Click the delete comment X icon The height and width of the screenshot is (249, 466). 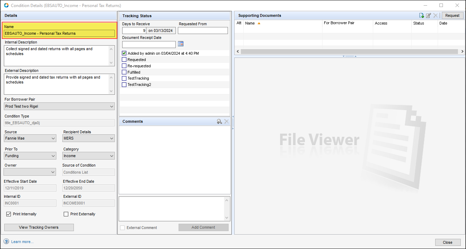[x=227, y=121]
